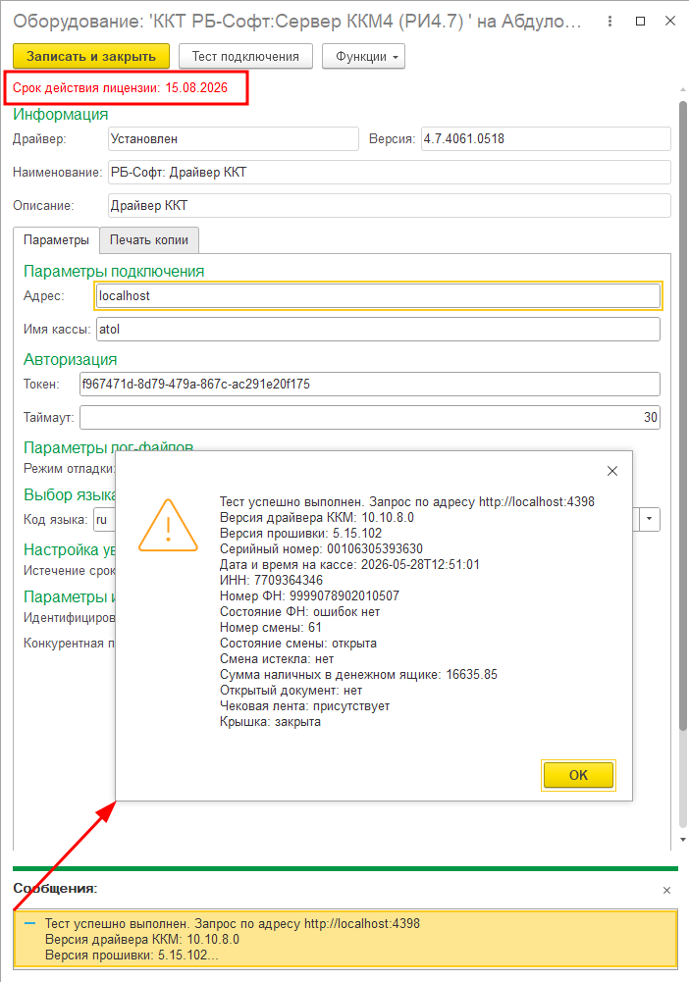This screenshot has width=689, height=982.
Task: Close the test result dialog with X
Action: [612, 471]
